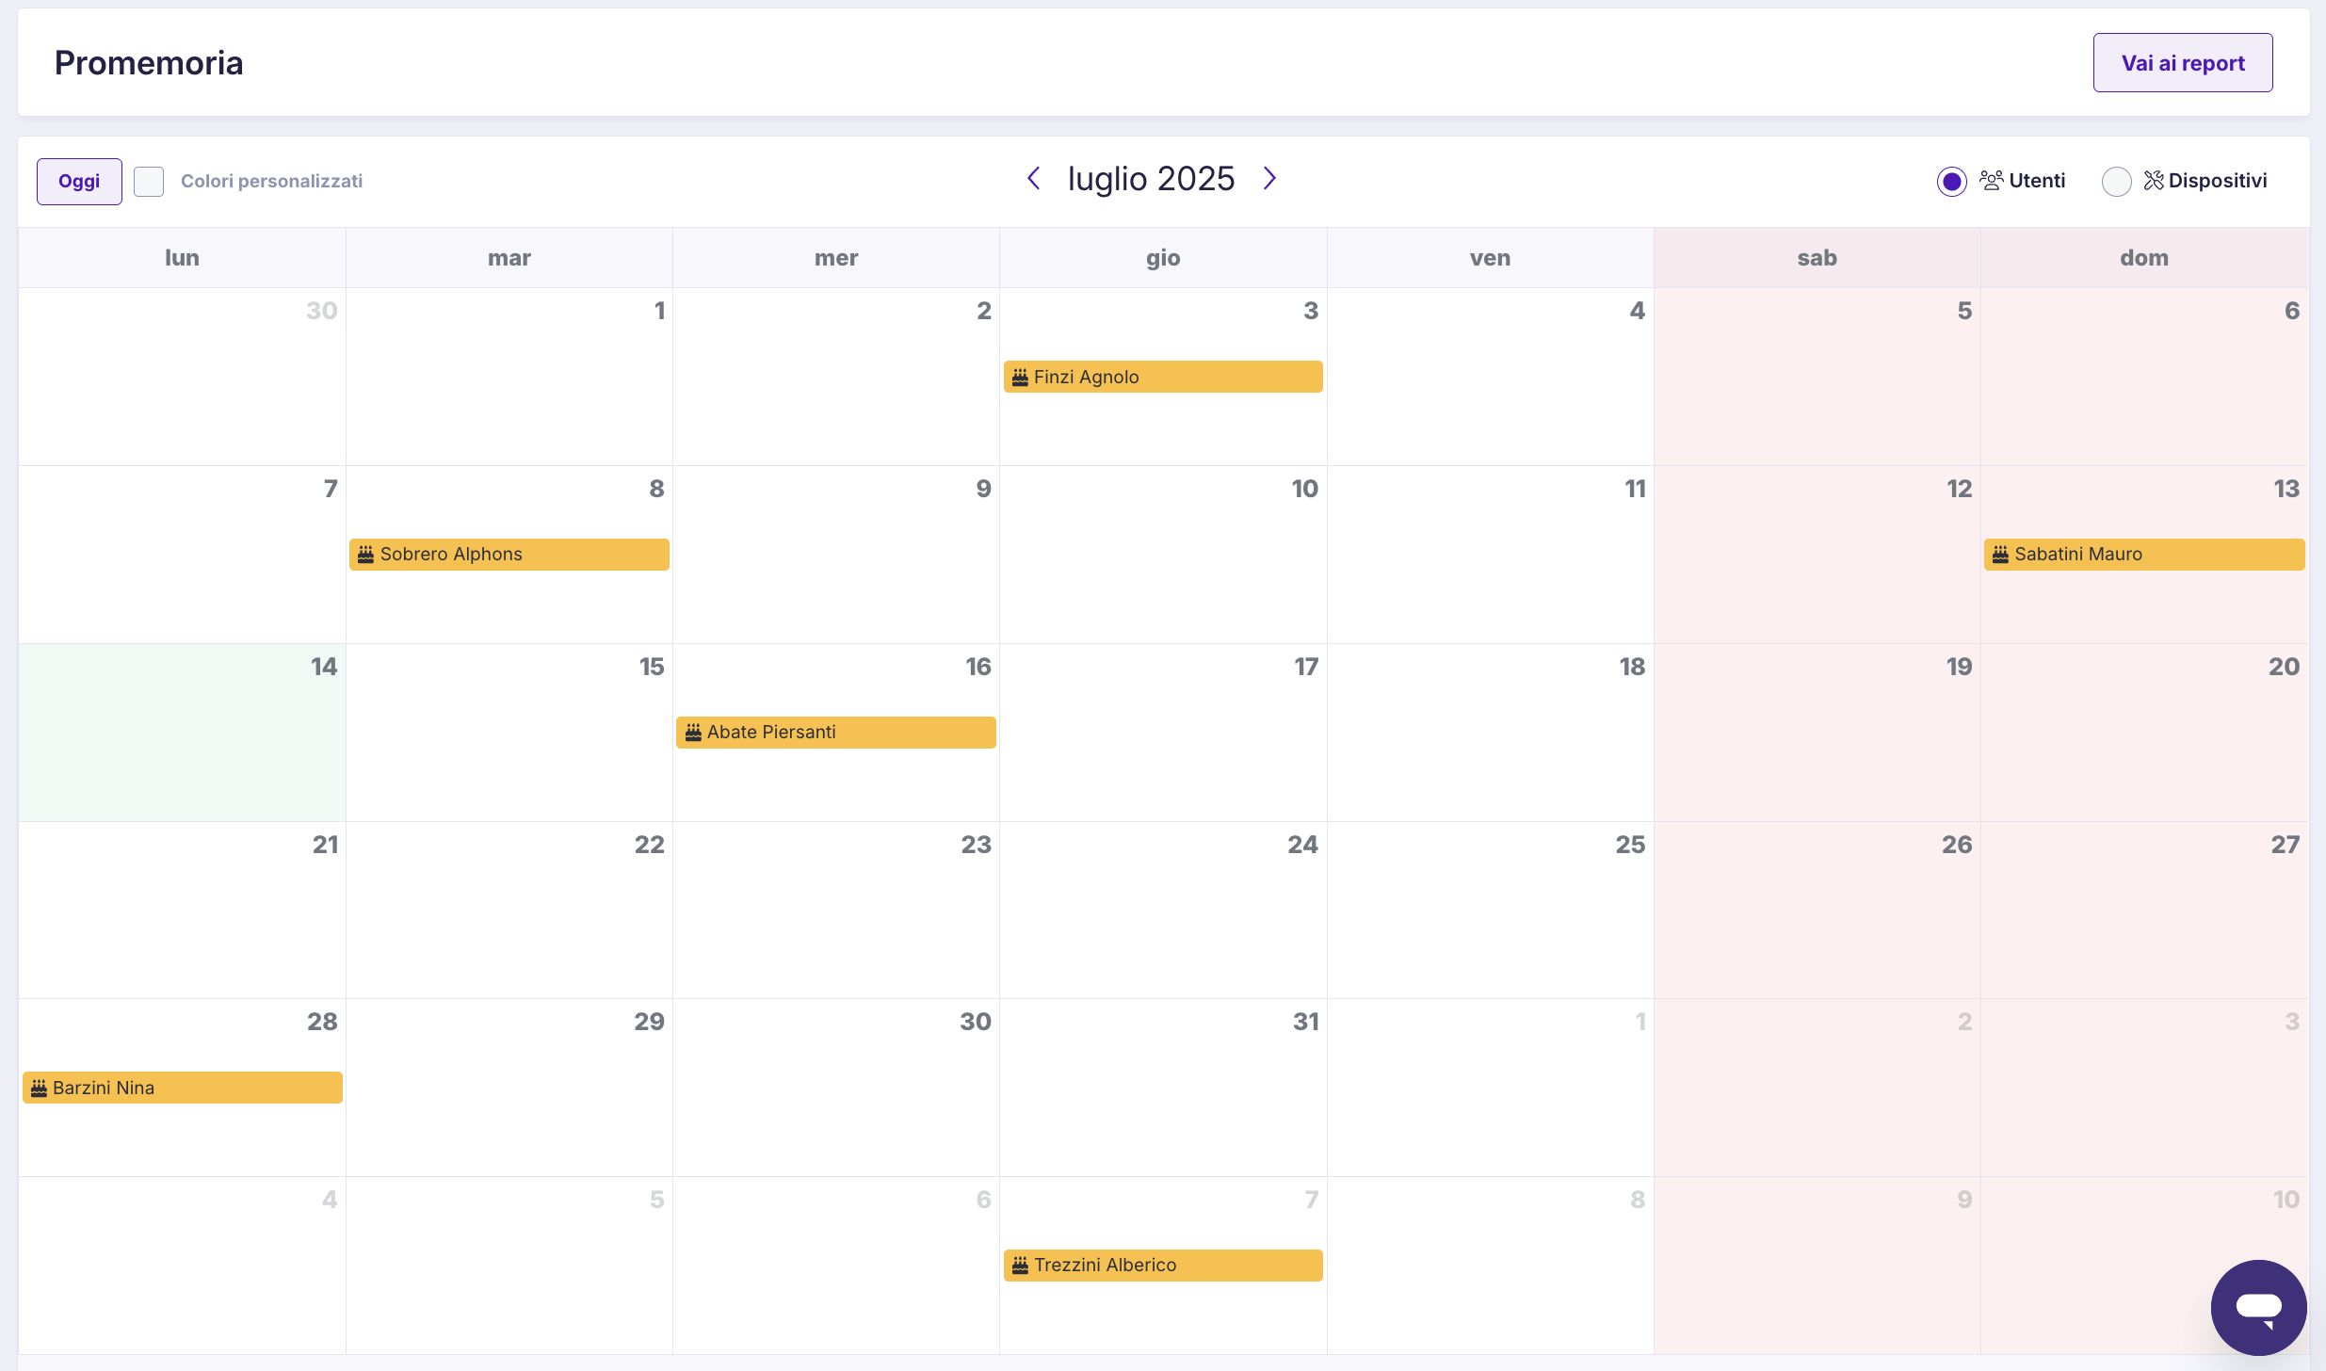2326x1371 pixels.
Task: Click the gio column header
Action: (1163, 258)
